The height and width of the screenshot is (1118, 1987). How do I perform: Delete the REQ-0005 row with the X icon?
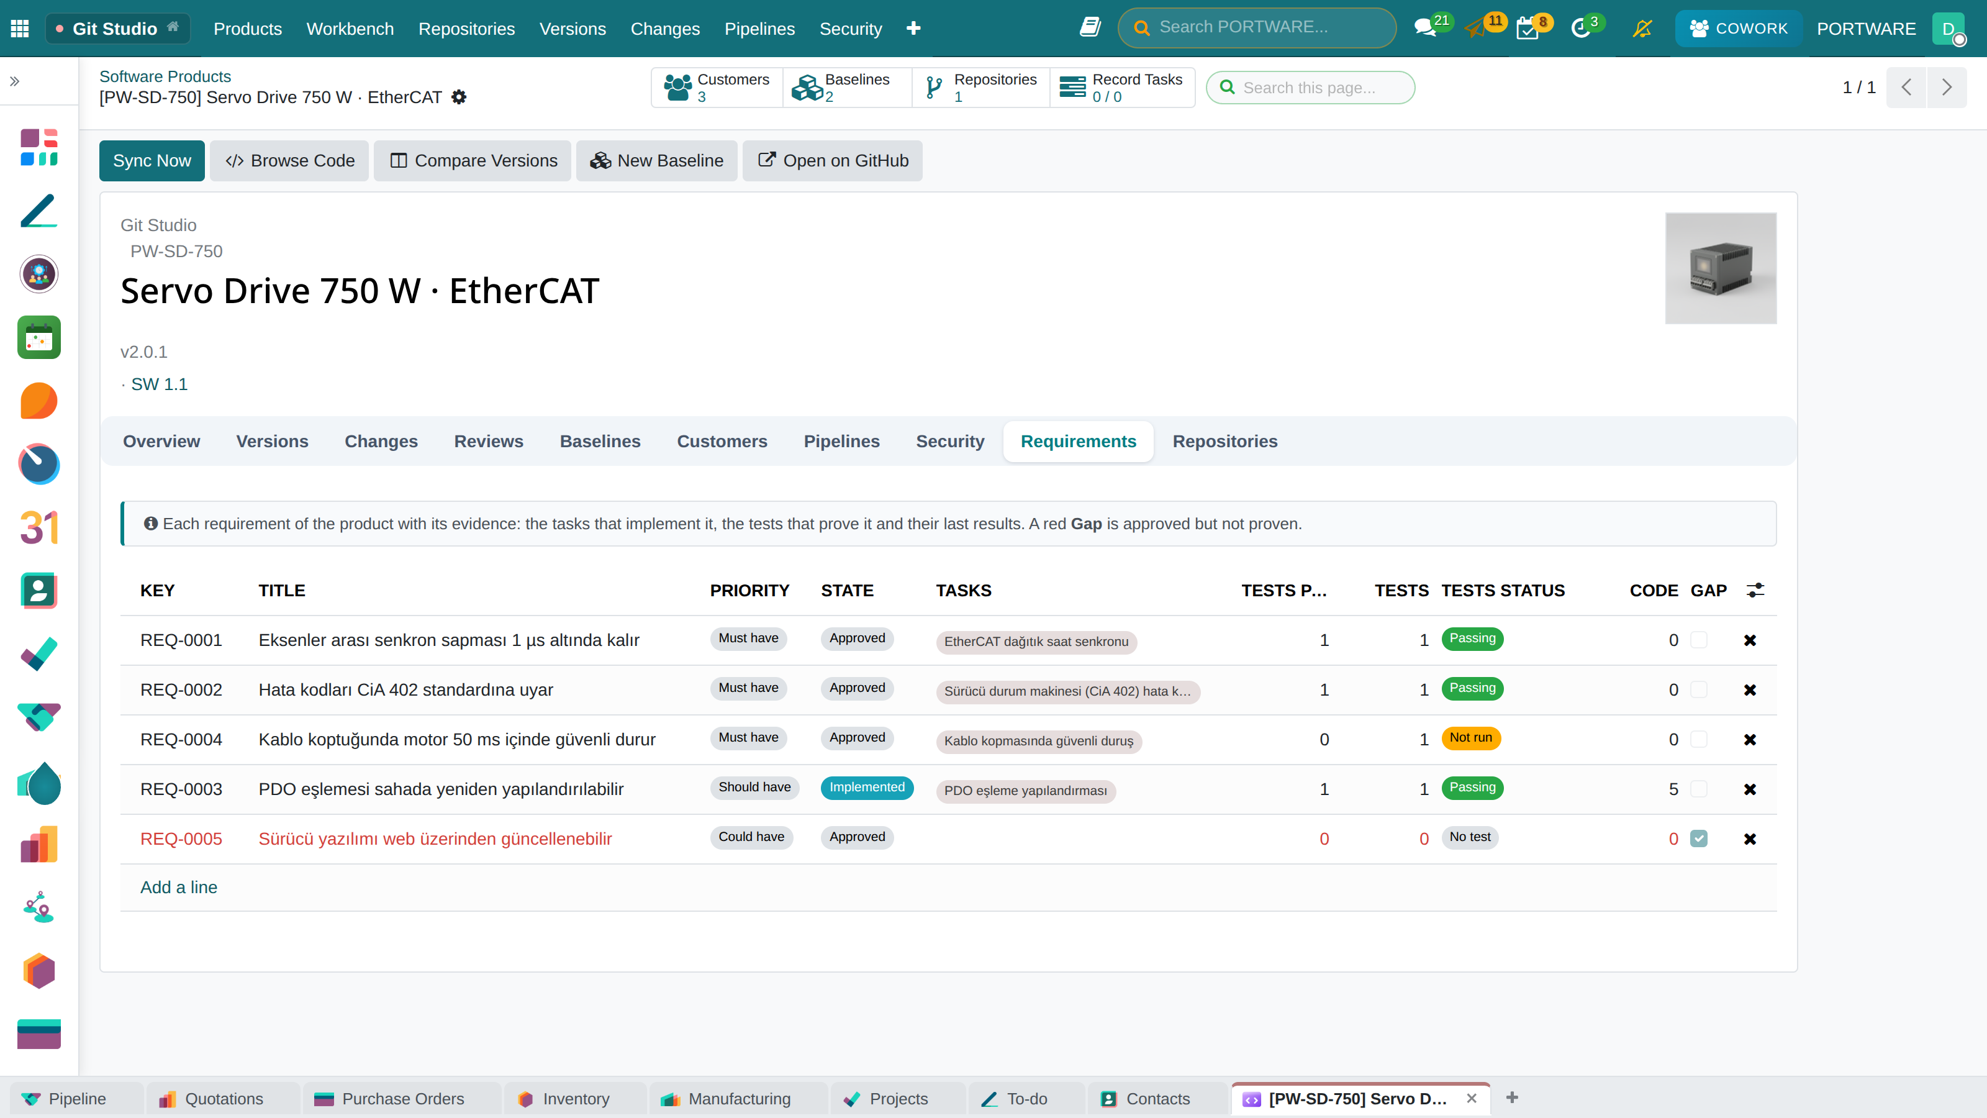(1749, 838)
